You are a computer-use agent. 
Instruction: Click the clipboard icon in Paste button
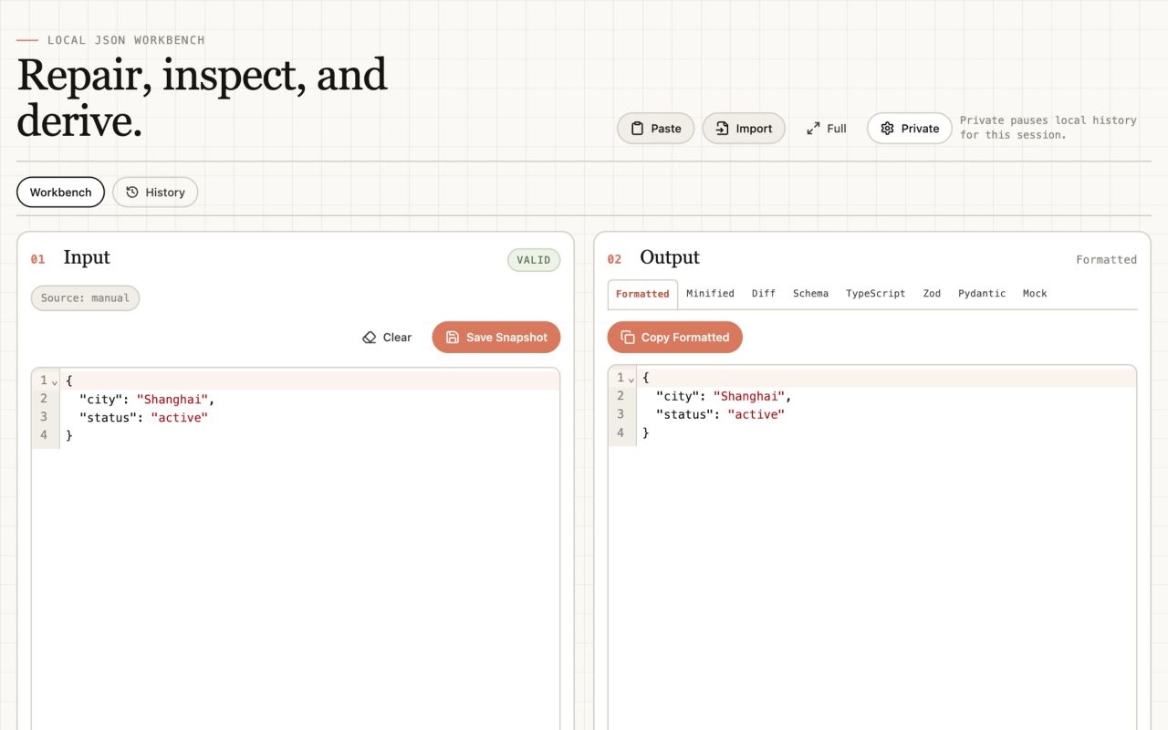coord(638,129)
